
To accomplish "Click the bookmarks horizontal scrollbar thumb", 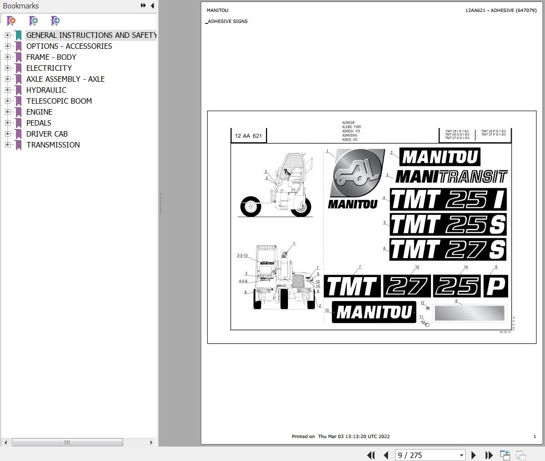I will [67, 442].
